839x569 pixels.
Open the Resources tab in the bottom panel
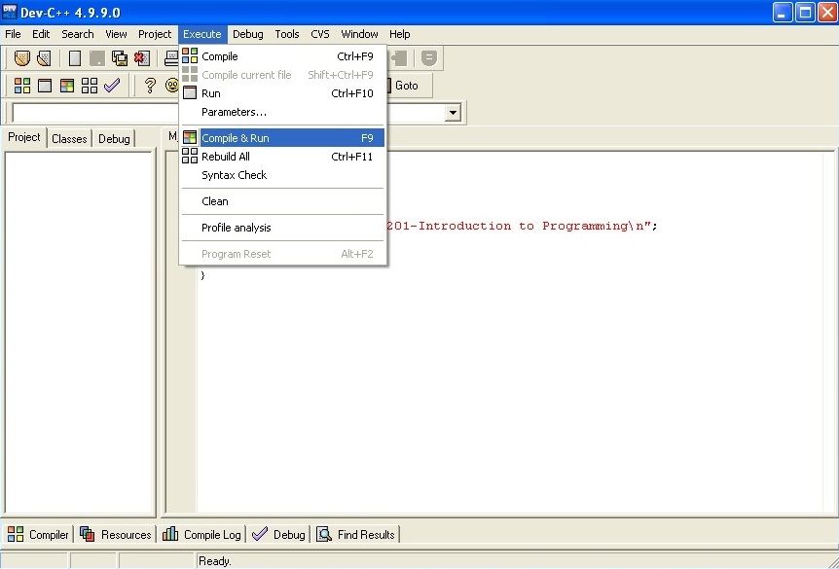115,534
